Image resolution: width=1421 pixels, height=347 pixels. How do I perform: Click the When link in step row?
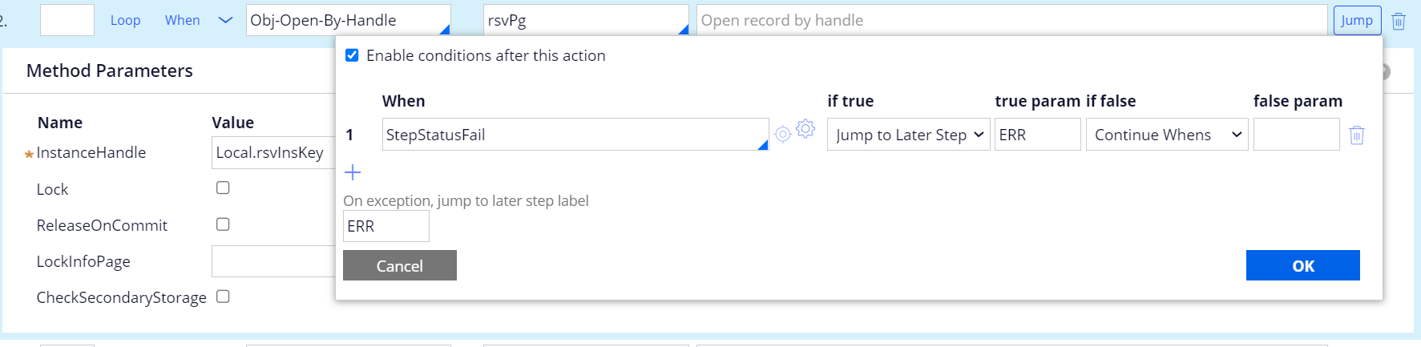pos(182,21)
